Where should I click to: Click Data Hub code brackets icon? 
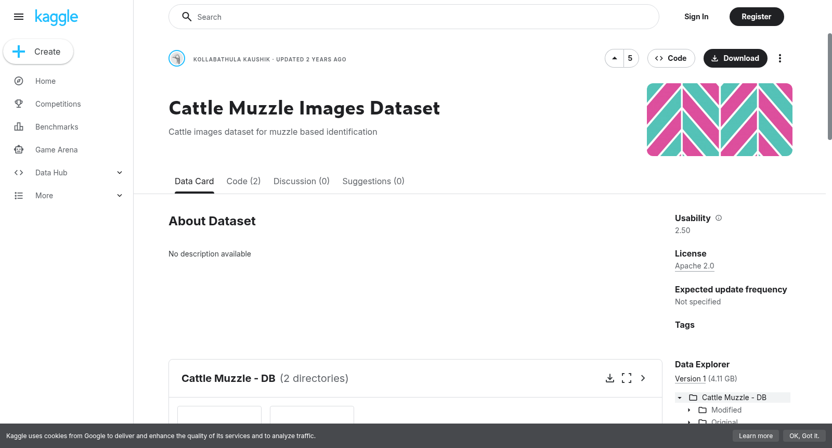tap(19, 173)
